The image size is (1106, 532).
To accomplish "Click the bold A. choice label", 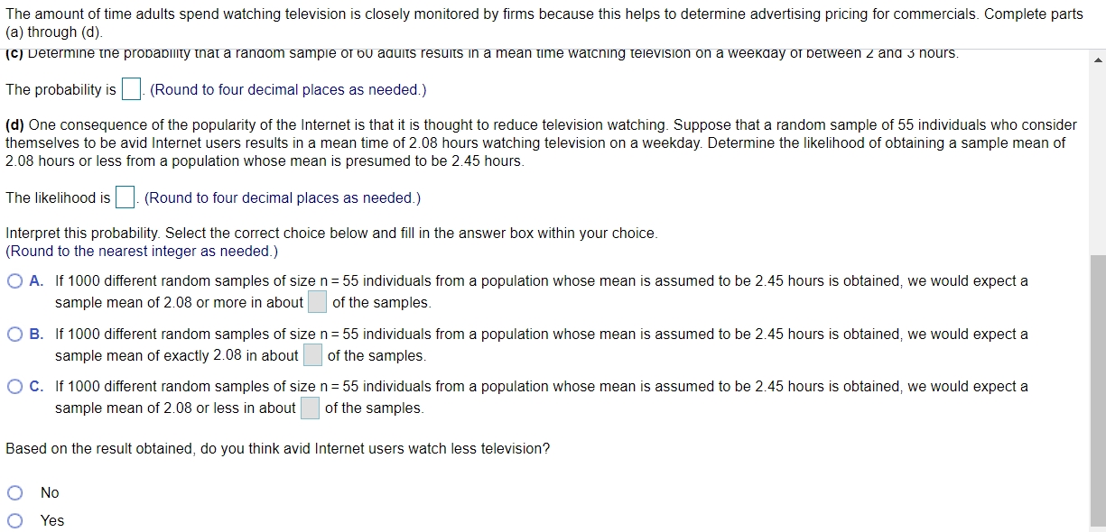I will (34, 280).
